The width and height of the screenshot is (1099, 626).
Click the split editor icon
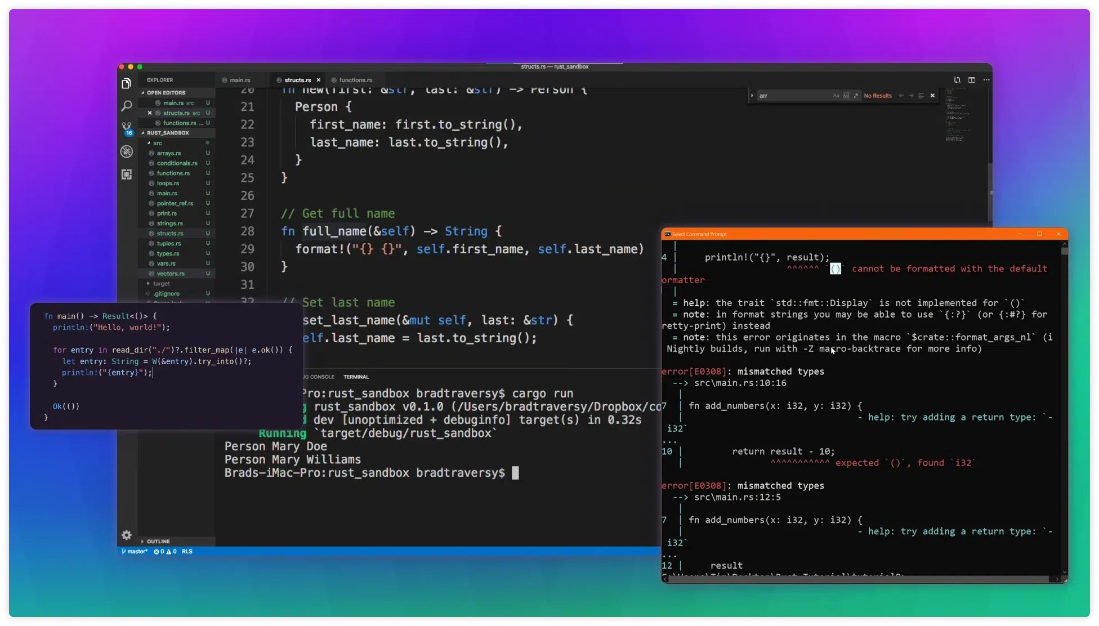(x=971, y=80)
